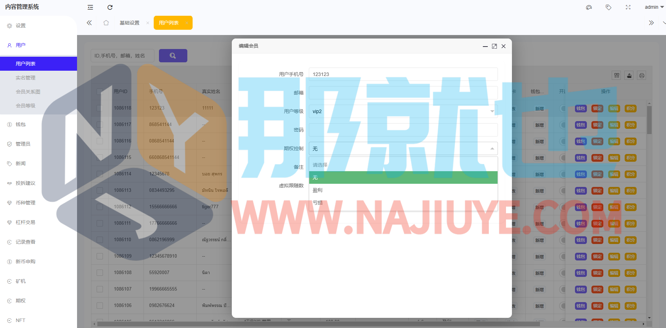Screen dimensions: 666x328
Task: Open column filter grid icon above table
Action: (617, 76)
